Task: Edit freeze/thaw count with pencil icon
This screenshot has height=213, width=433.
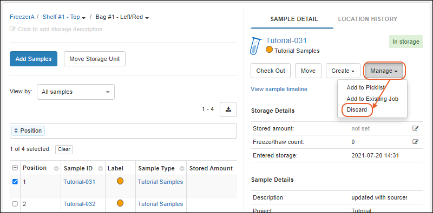Action: pyautogui.click(x=415, y=142)
